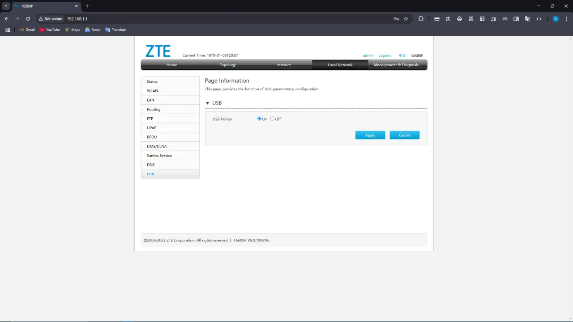This screenshot has width=573, height=322.
Task: Open FTP in the sidebar
Action: pyautogui.click(x=170, y=119)
